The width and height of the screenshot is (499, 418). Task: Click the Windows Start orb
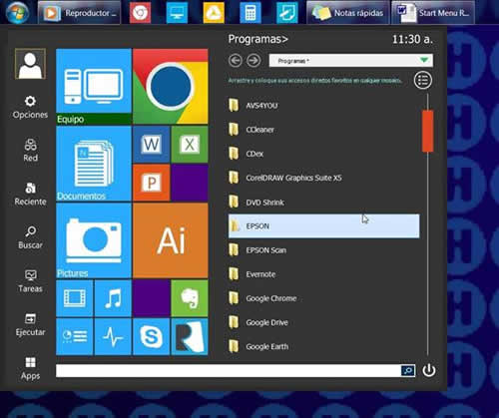(17, 12)
